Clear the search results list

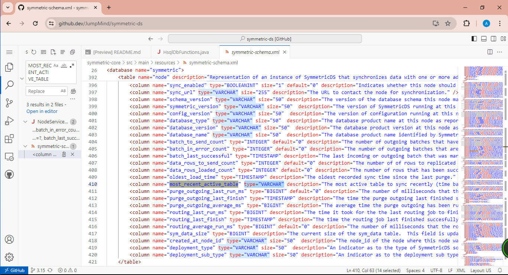(x=43, y=52)
